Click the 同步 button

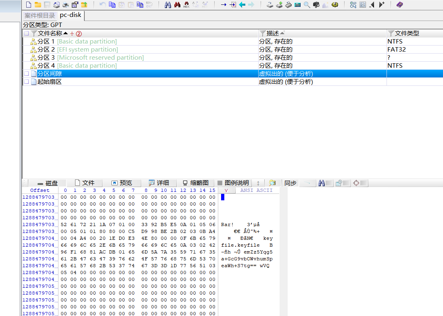pos(290,183)
